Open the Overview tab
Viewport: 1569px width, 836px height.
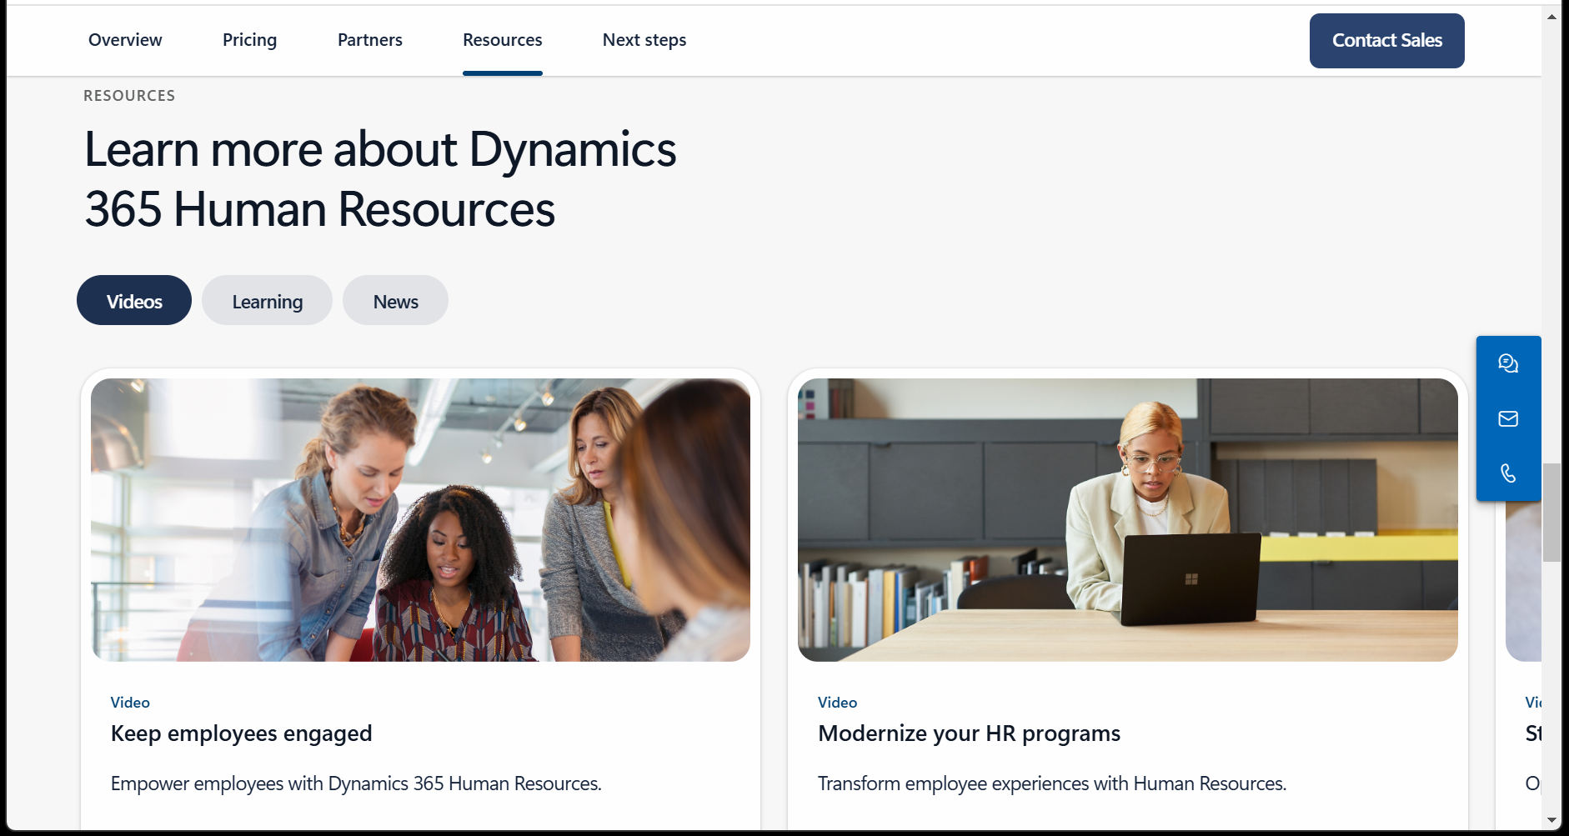pos(124,39)
